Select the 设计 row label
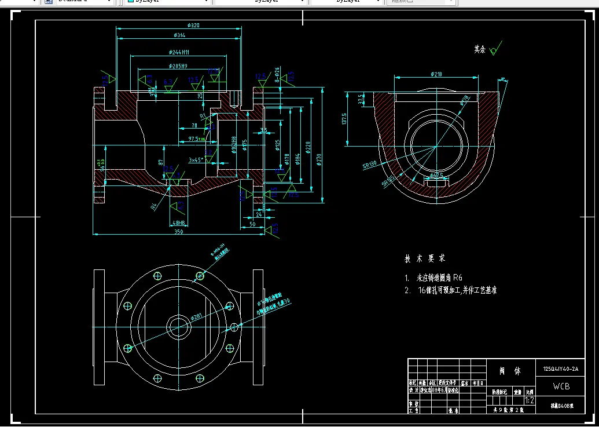The height and width of the screenshot is (427, 599). 413,390
